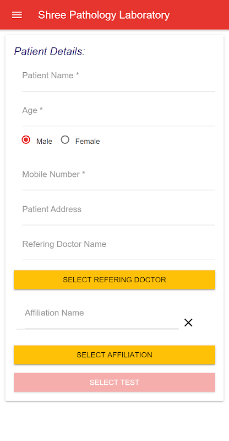The image size is (229, 441).
Task: Clear Affiliation Name with the X icon
Action: coord(188,322)
